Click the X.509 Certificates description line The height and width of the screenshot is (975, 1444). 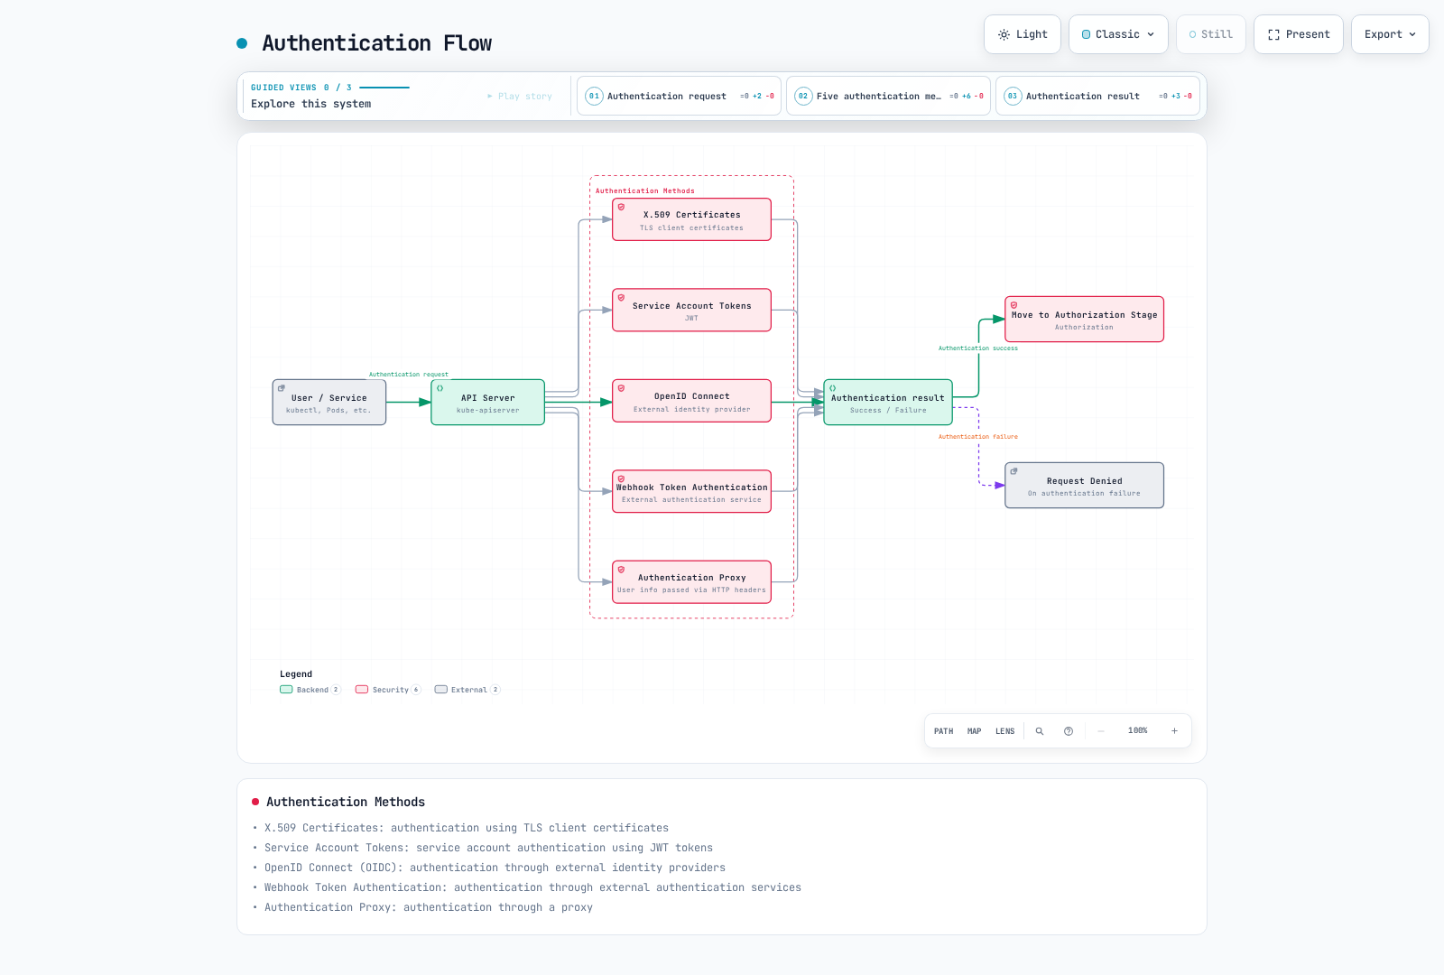click(467, 828)
